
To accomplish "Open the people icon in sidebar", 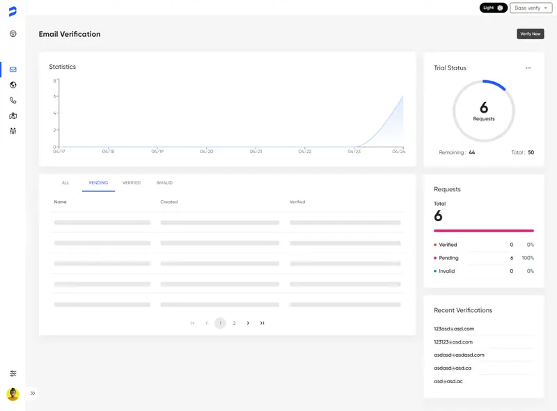I will click(x=13, y=131).
